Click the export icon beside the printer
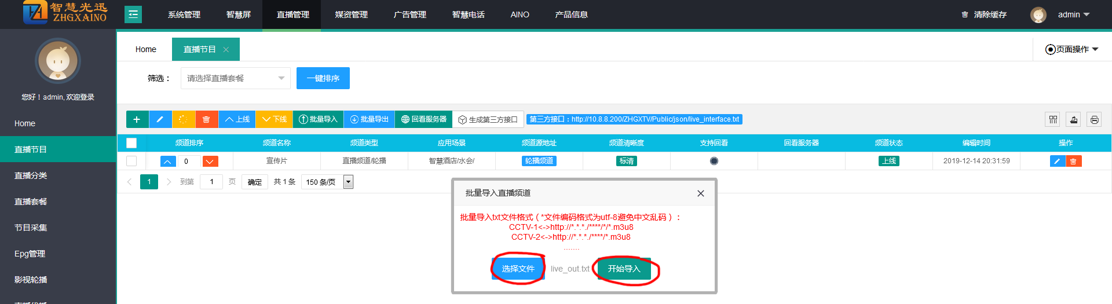The width and height of the screenshot is (1112, 304). pyautogui.click(x=1074, y=119)
